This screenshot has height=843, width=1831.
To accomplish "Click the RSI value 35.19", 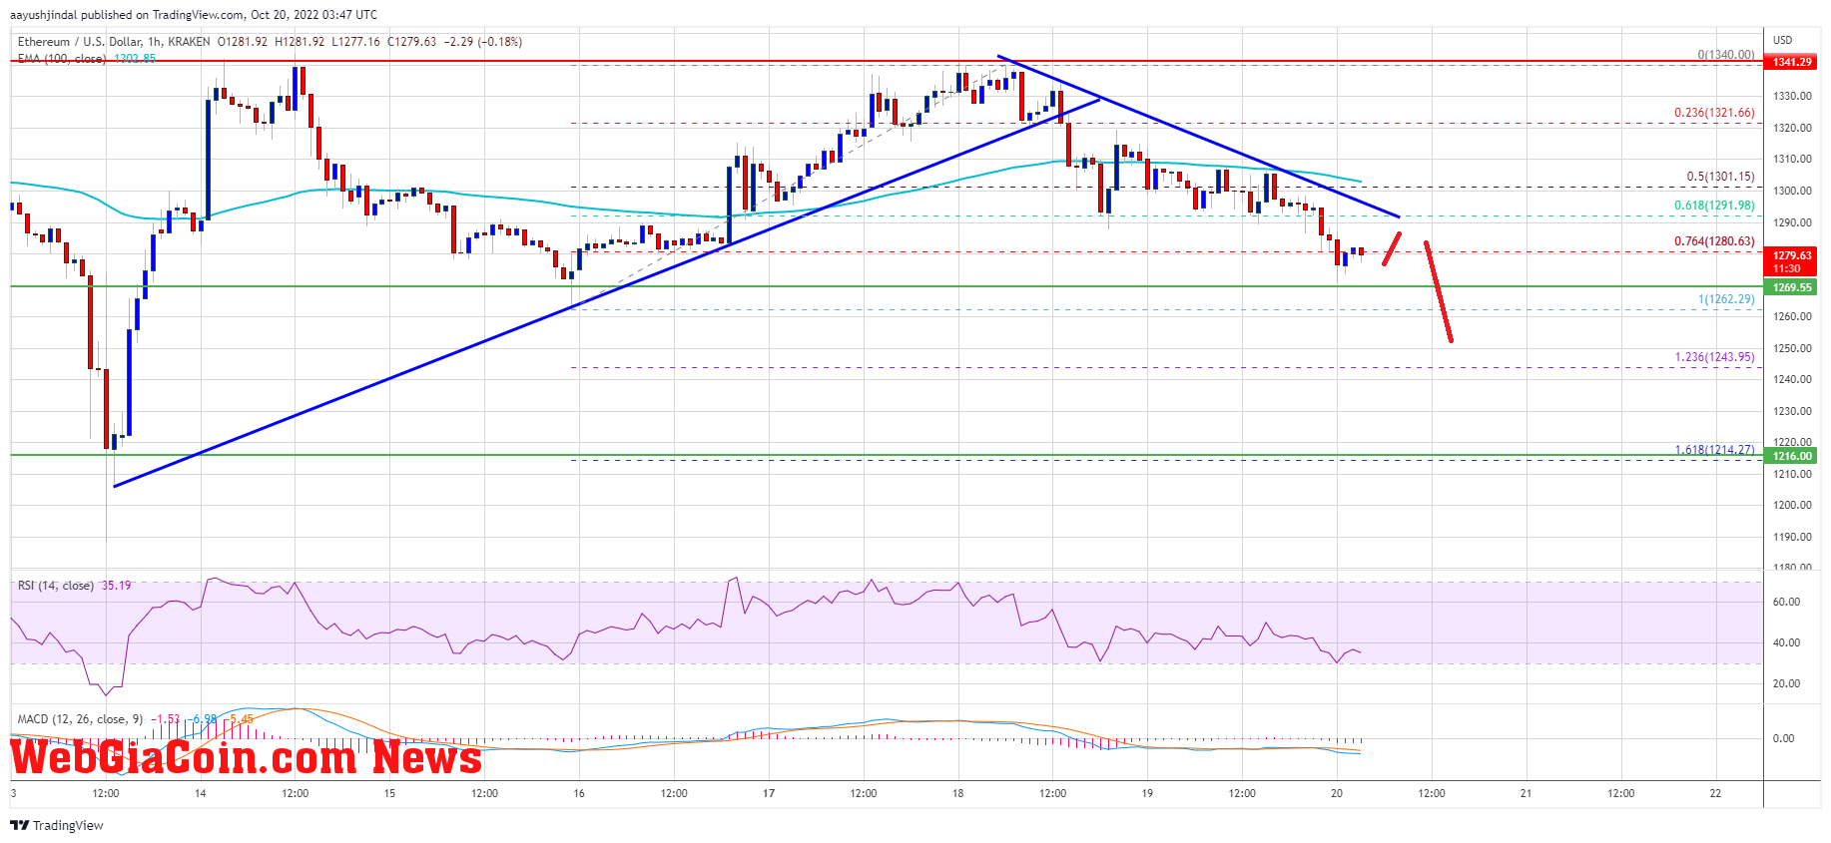I will (116, 586).
